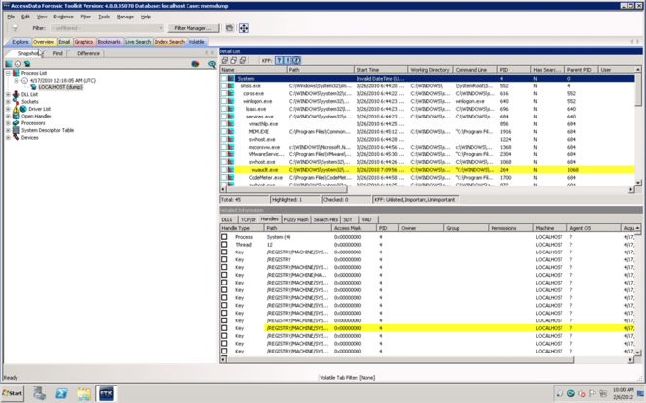This screenshot has height=403, width=646.
Task: Click the DLL List icon in tree
Action: coord(17,94)
